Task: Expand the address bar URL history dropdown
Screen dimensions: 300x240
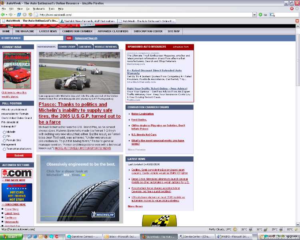Action: click(x=255, y=14)
